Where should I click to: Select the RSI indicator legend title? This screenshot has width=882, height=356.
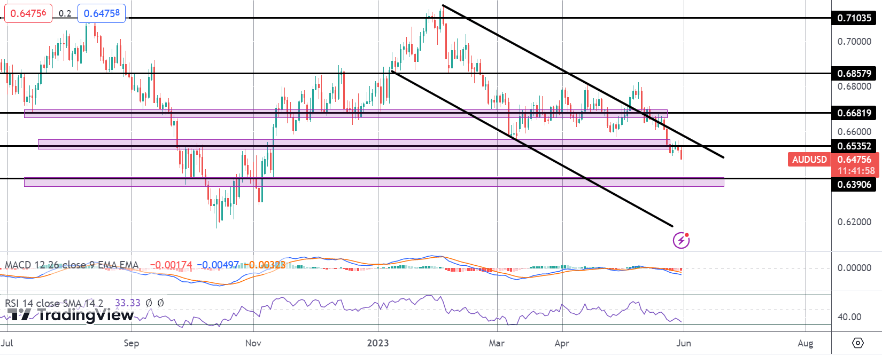click(55, 303)
